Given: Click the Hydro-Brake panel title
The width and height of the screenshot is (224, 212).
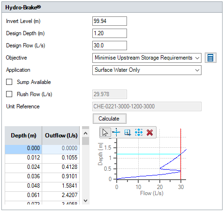Looking at the screenshot, I should 23,8.
